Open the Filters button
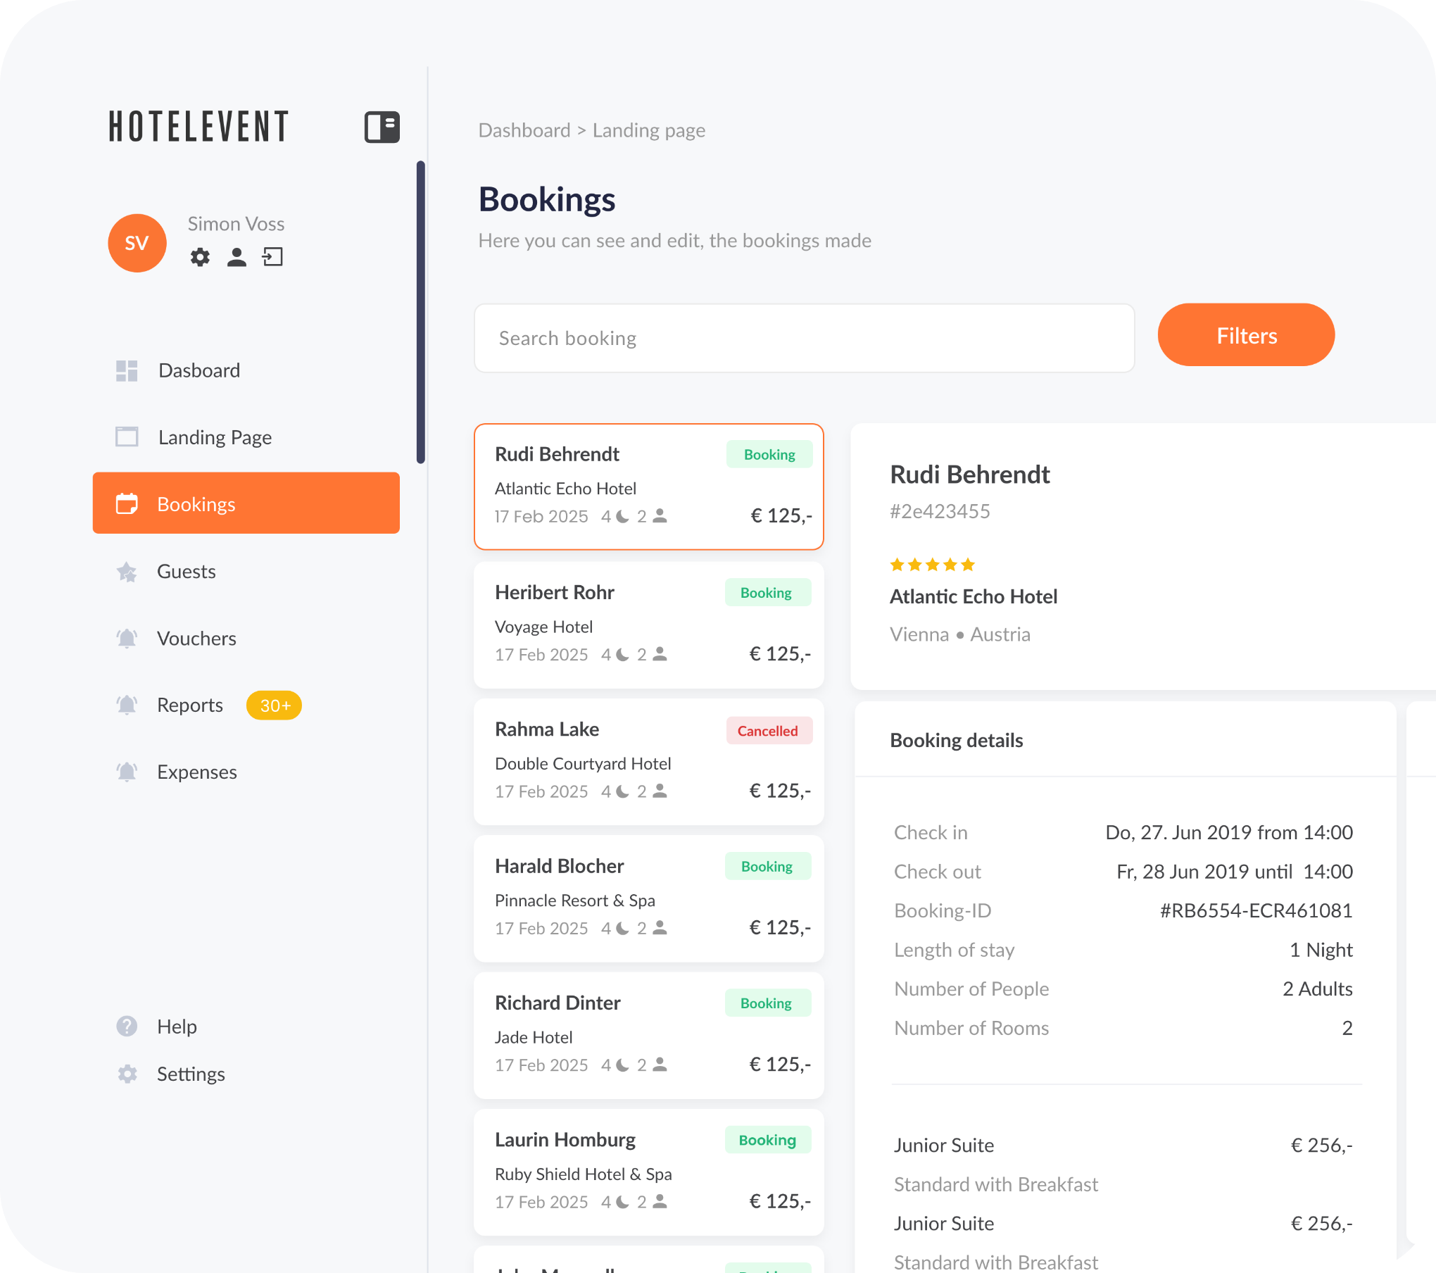Image resolution: width=1436 pixels, height=1273 pixels. click(x=1246, y=335)
